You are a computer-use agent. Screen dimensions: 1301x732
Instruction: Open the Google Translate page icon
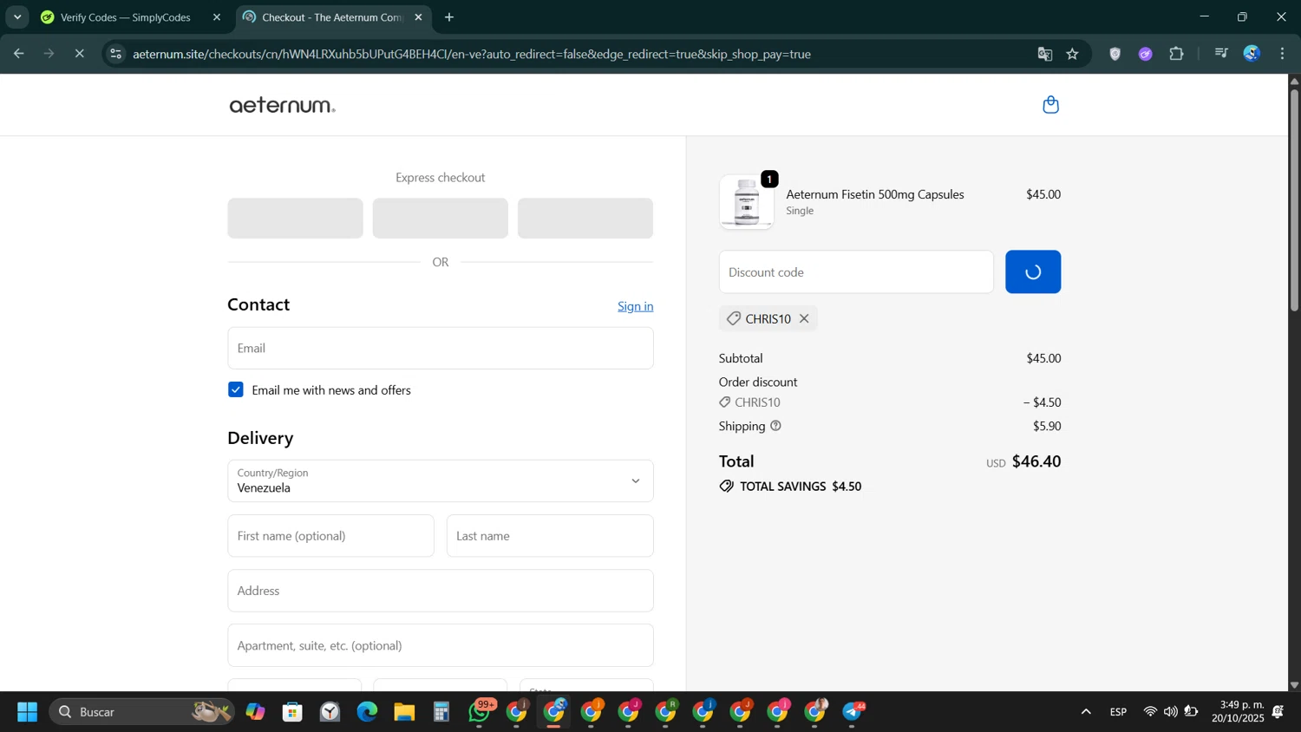(x=1045, y=54)
